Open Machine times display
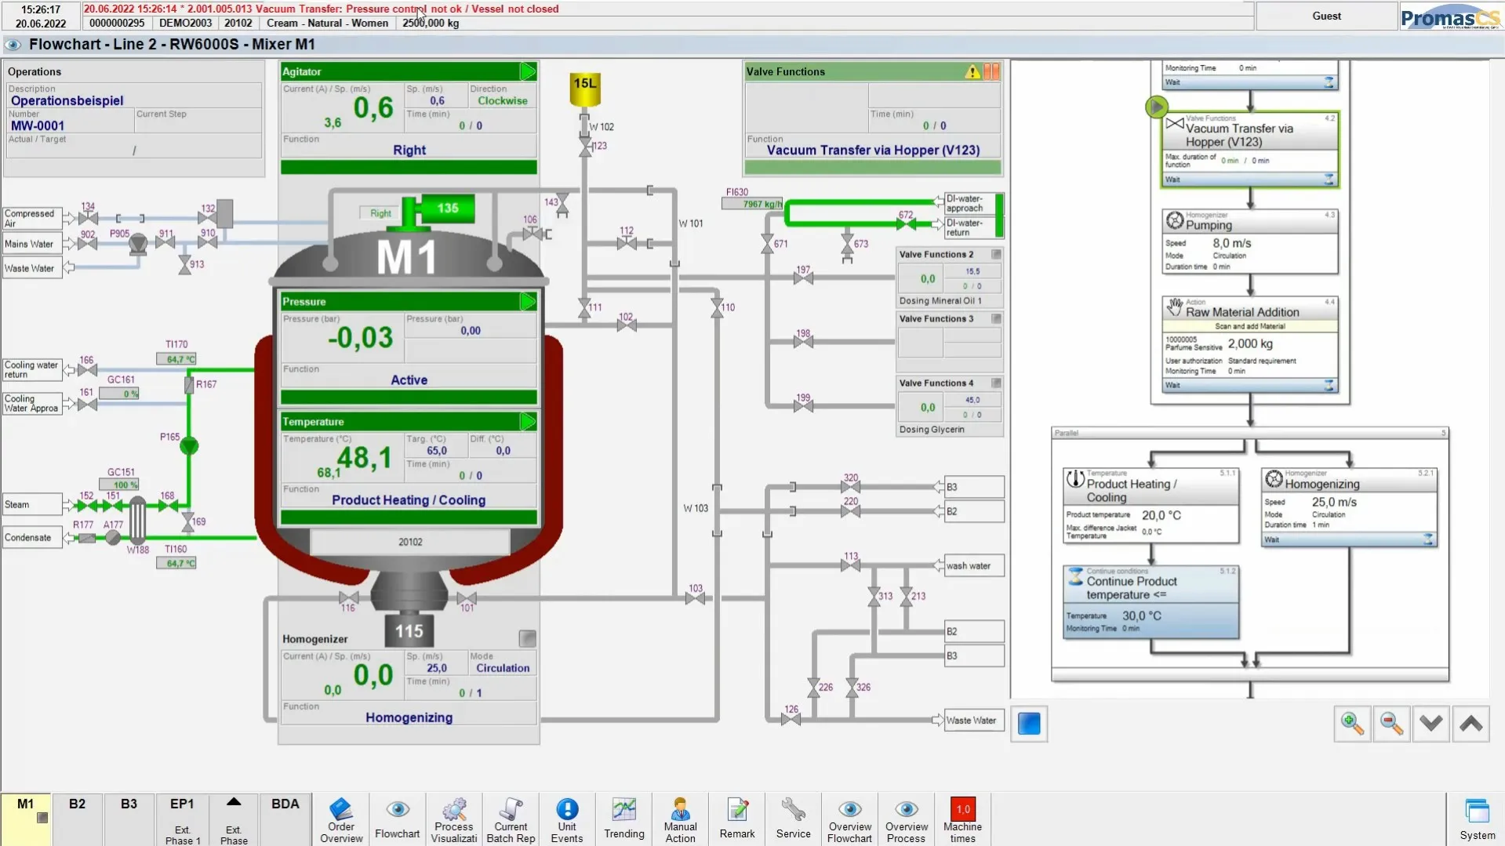 point(962,819)
